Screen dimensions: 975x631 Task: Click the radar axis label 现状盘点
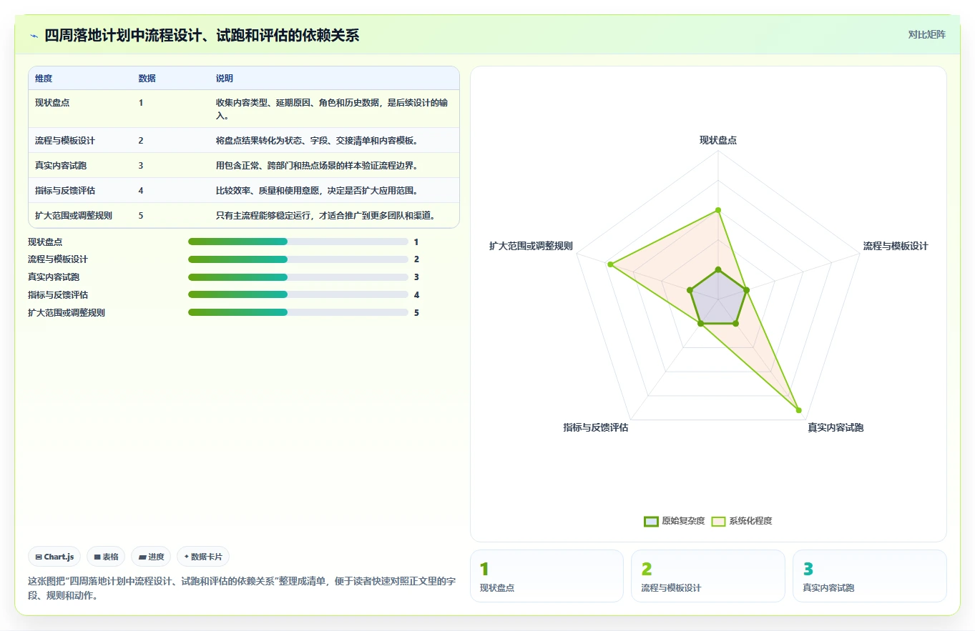pos(717,140)
